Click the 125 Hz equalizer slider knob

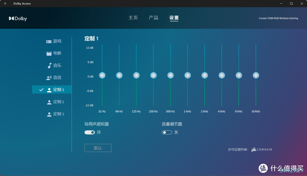click(136, 75)
